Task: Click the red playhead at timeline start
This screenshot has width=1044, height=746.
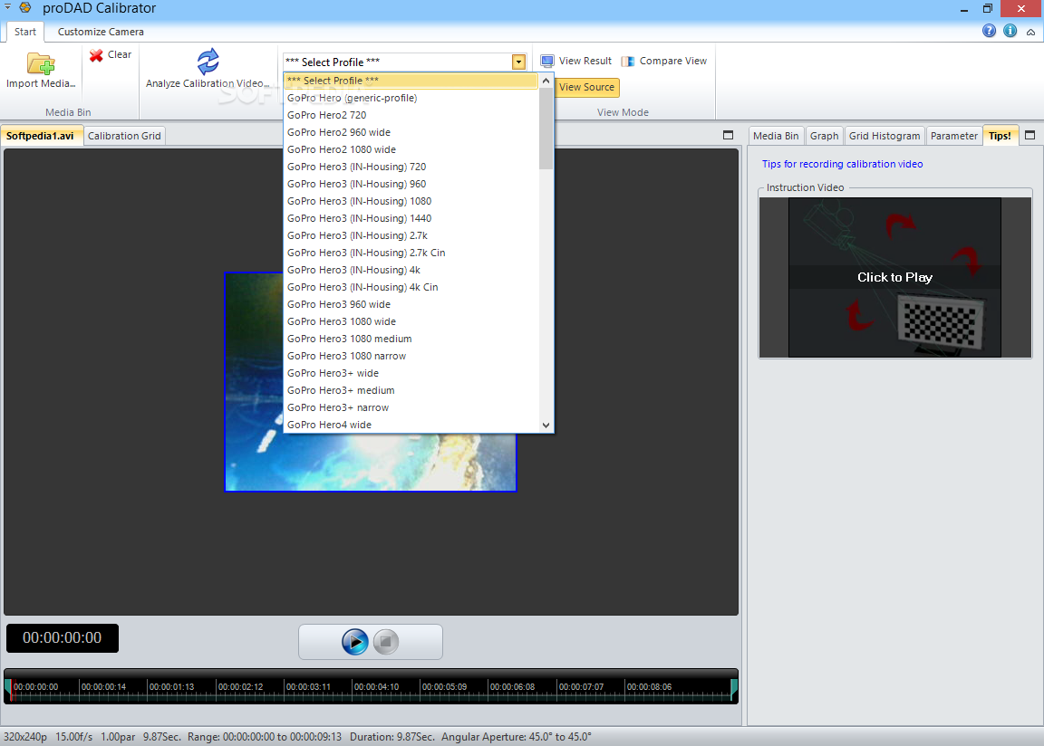Action: [11, 690]
